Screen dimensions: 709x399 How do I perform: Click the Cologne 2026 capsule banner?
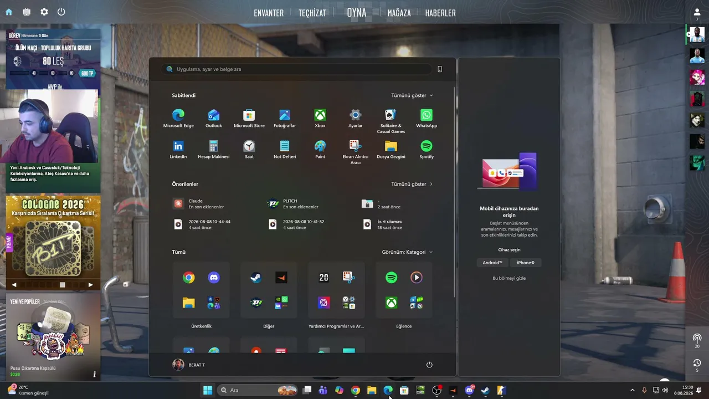[53, 237]
